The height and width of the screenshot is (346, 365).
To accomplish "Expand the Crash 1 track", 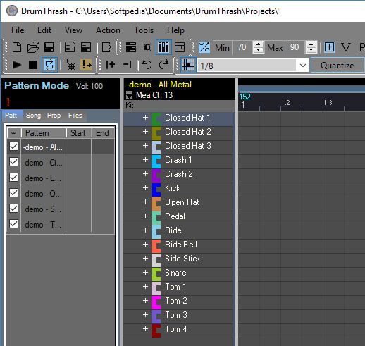I will [145, 160].
